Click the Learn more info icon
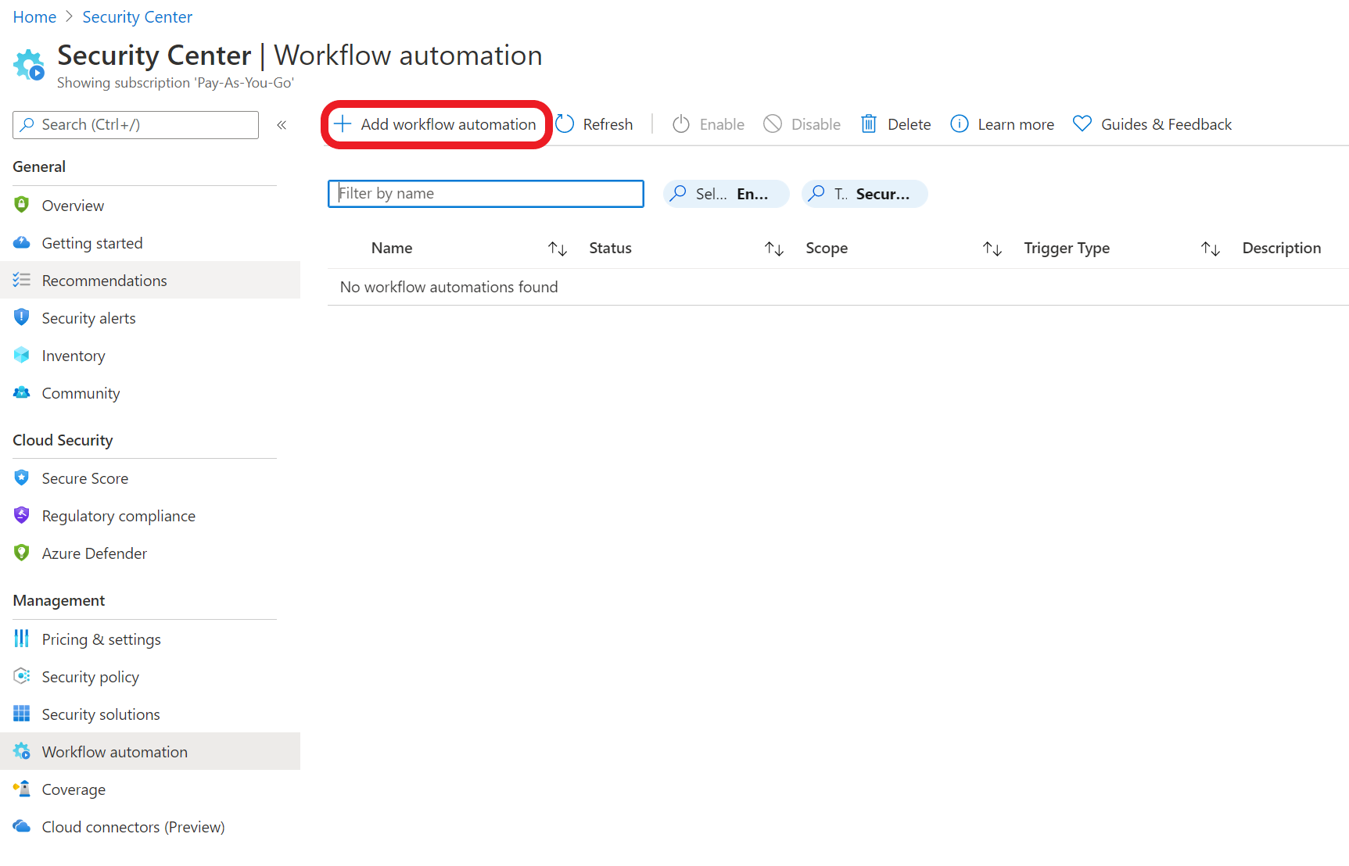1349x866 pixels. click(960, 124)
